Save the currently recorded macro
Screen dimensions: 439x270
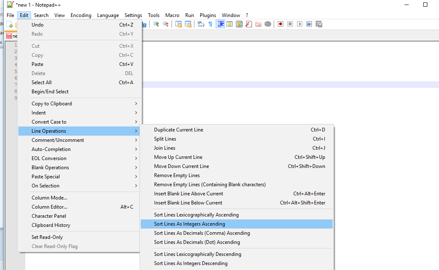click(x=319, y=24)
